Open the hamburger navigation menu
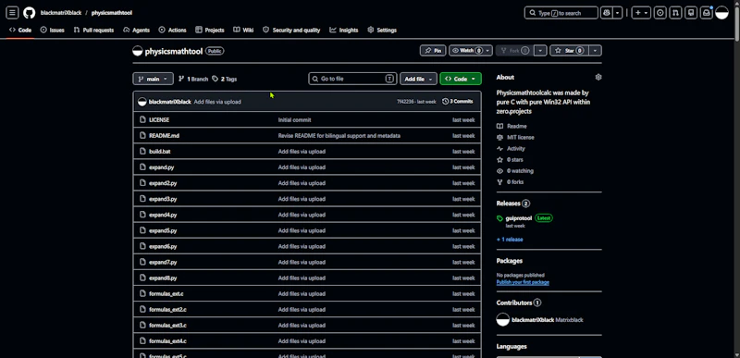Viewport: 740px width, 358px height. coord(12,13)
